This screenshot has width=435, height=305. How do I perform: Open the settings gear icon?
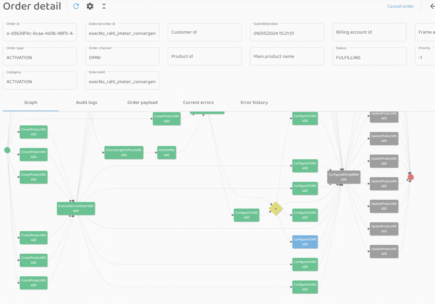coord(90,6)
